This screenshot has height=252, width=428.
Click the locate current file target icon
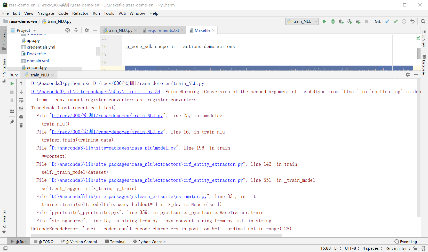click(x=68, y=30)
